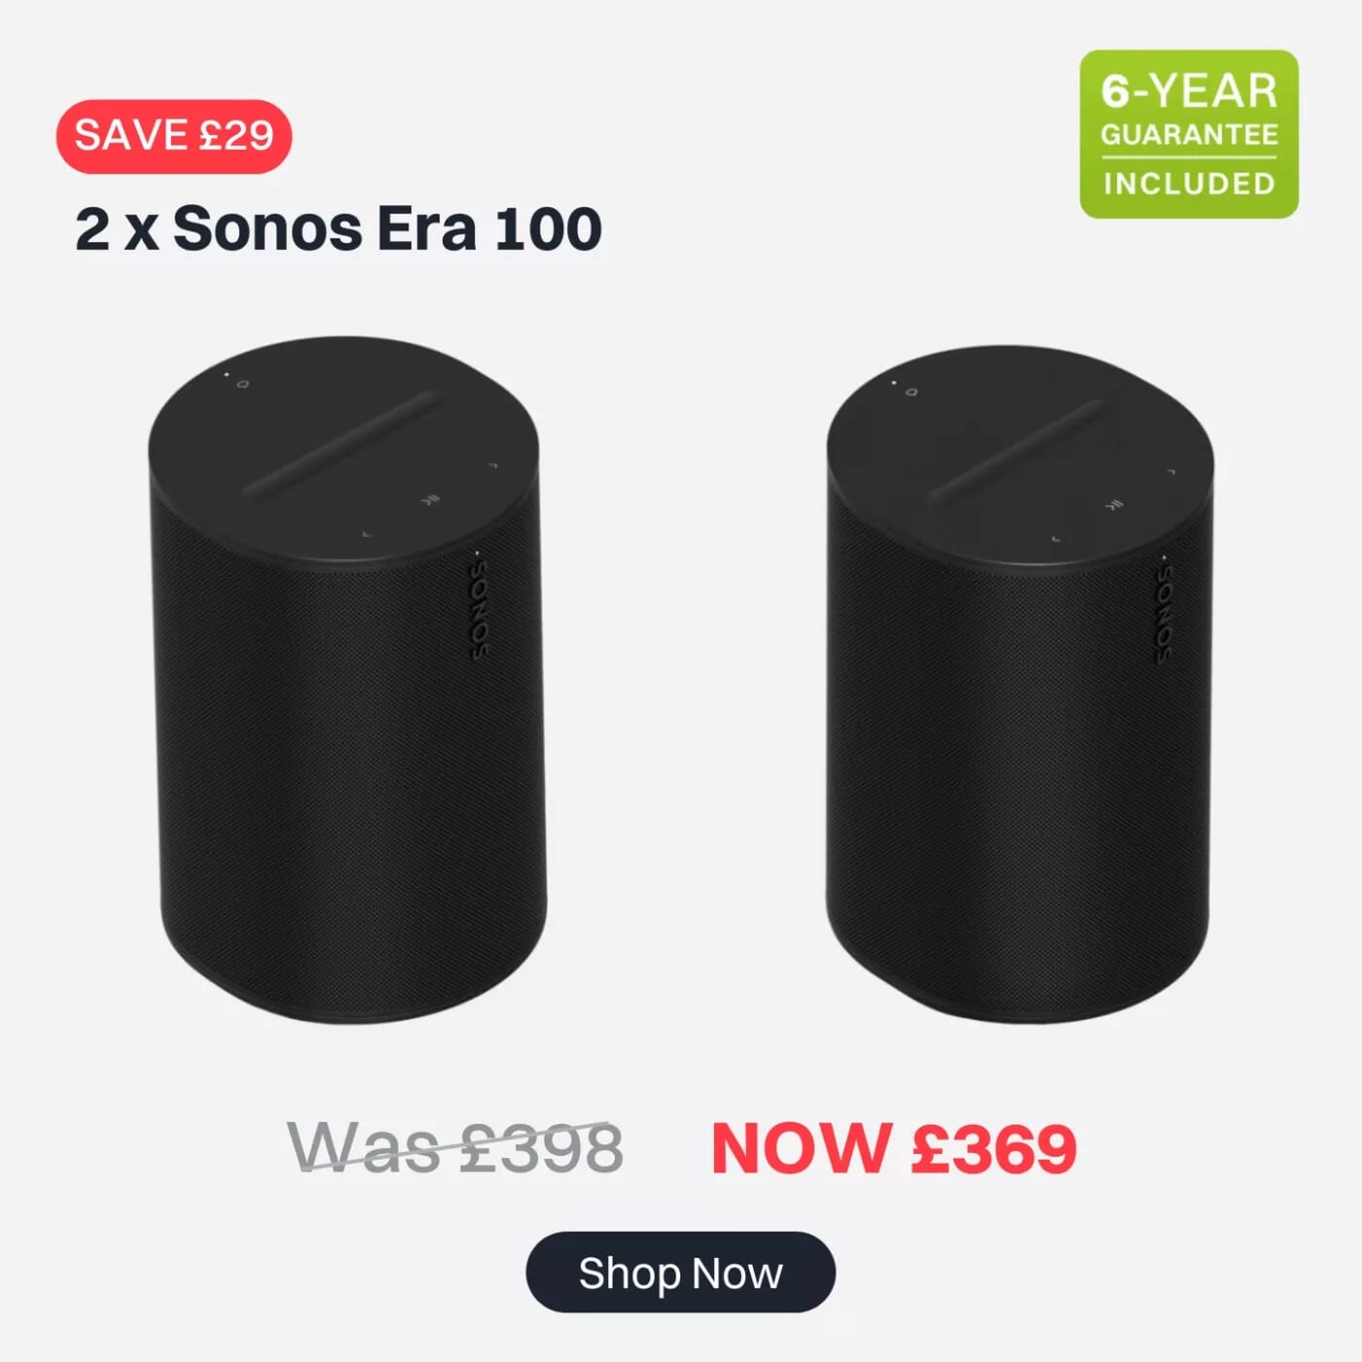Viewport: 1362px width, 1362px height.
Task: Tap skip arrow beside play/pause on left speaker
Action: pyautogui.click(x=366, y=534)
